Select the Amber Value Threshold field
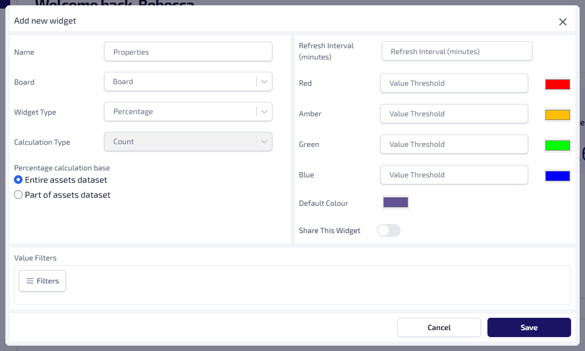 pos(454,114)
